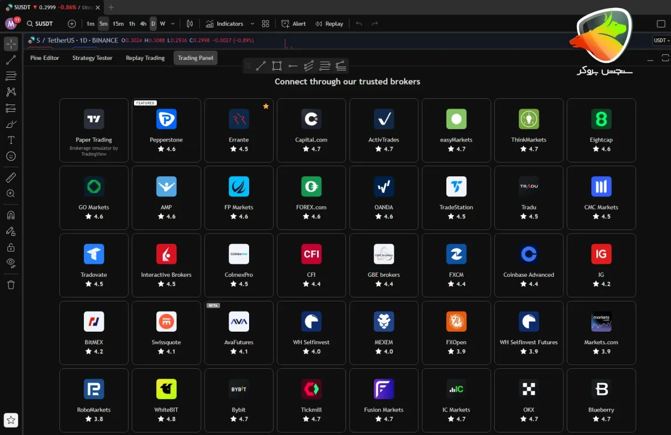This screenshot has height=435, width=671.
Task: Select the 15m timeframe
Action: click(x=118, y=23)
